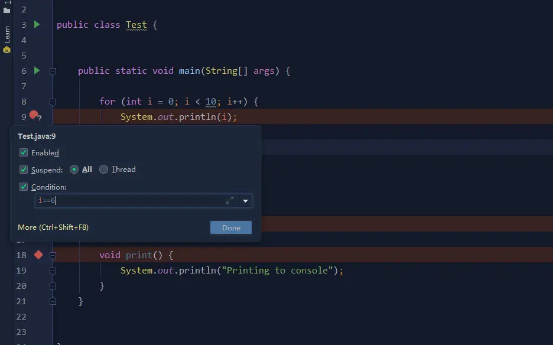Open More (Ctrl+Shift+F8) breakpoint options
The height and width of the screenshot is (345, 553).
(53, 227)
